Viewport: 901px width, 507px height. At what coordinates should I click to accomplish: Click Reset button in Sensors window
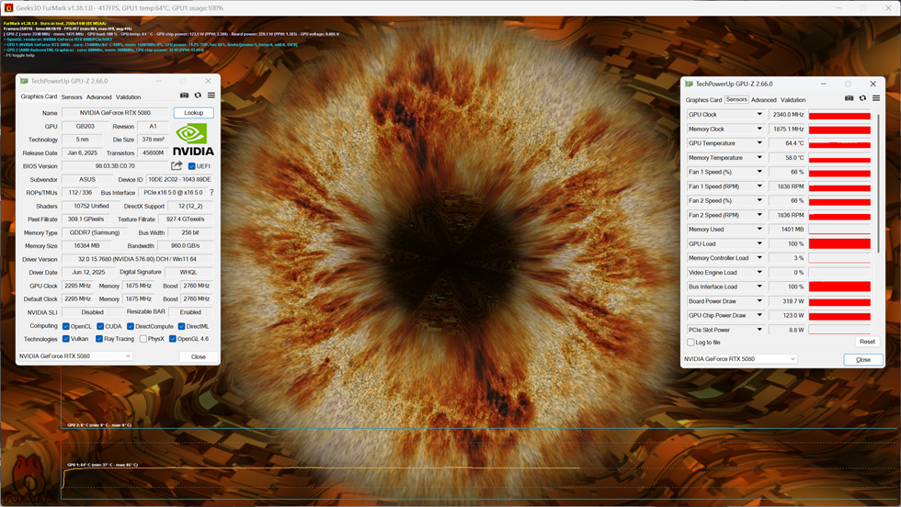867,342
